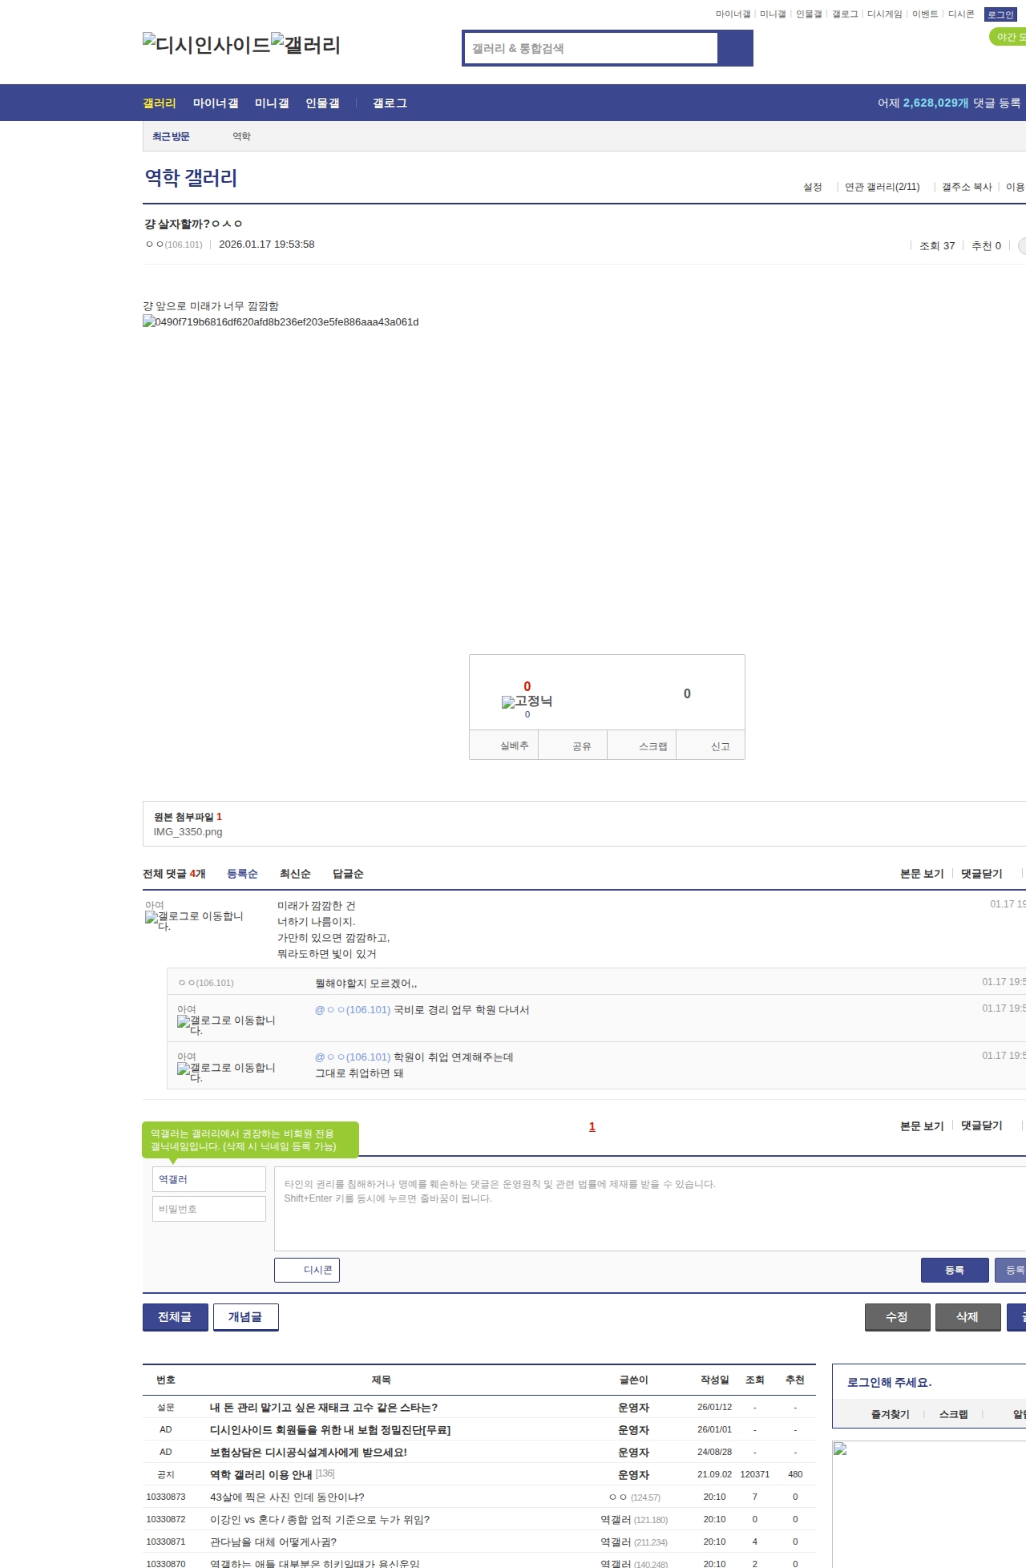This screenshot has width=1026, height=1568.
Task: Click the 갤러리 logo image in header
Action: (306, 44)
